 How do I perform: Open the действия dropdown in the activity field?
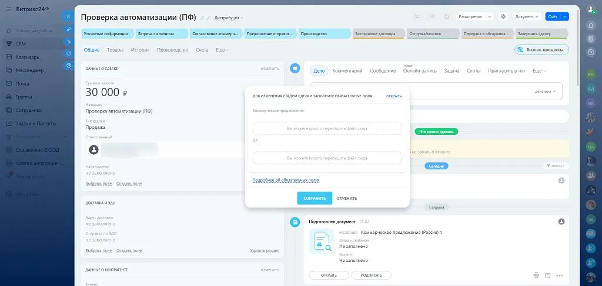(545, 91)
